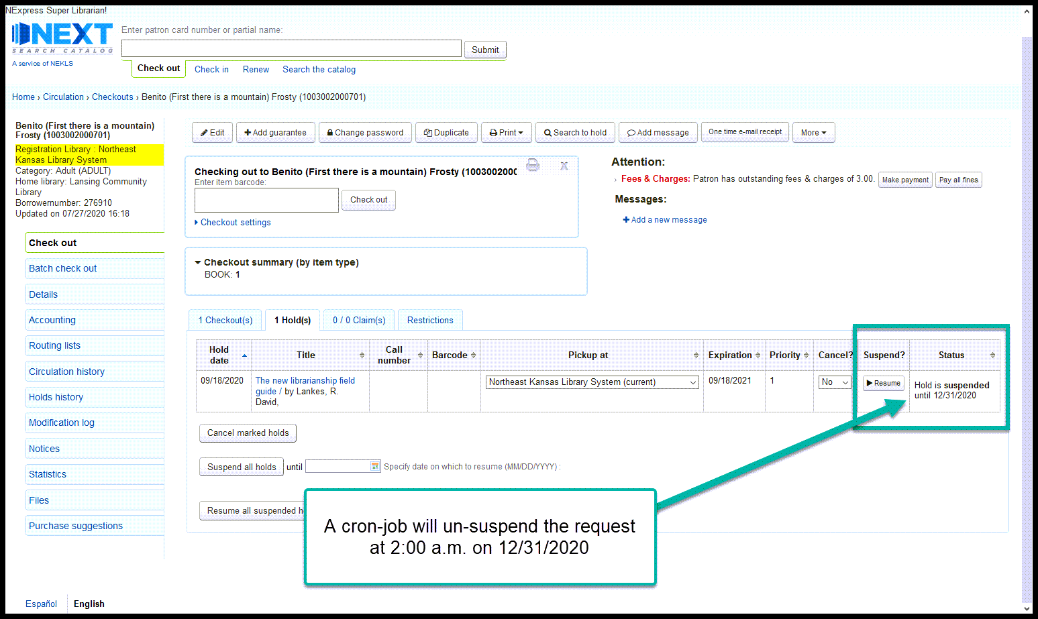This screenshot has width=1038, height=619.
Task: Switch language to Español
Action: [41, 604]
